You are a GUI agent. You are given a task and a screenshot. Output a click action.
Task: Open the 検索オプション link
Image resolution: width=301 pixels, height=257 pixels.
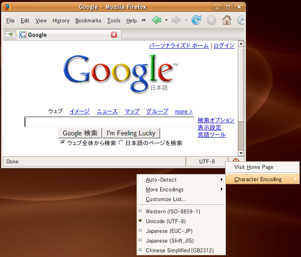point(216,120)
